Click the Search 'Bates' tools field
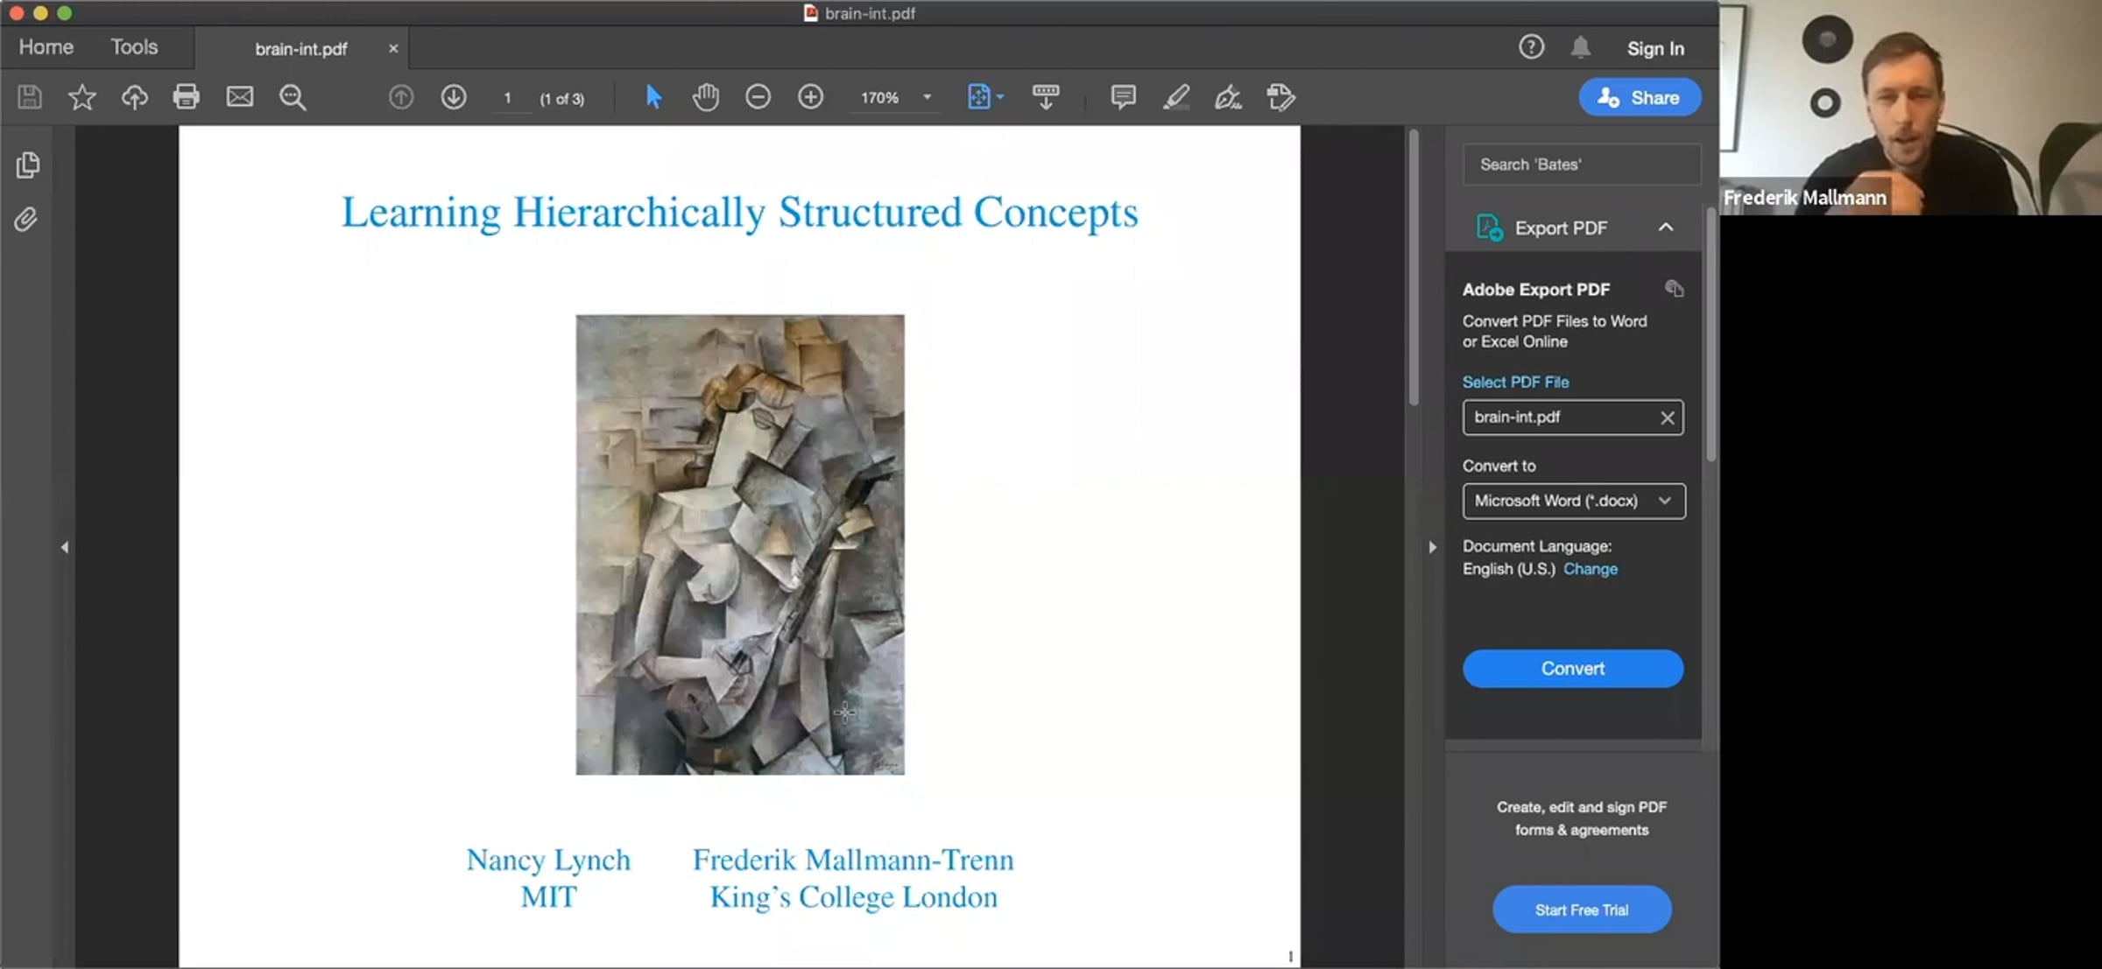2102x969 pixels. (1582, 165)
